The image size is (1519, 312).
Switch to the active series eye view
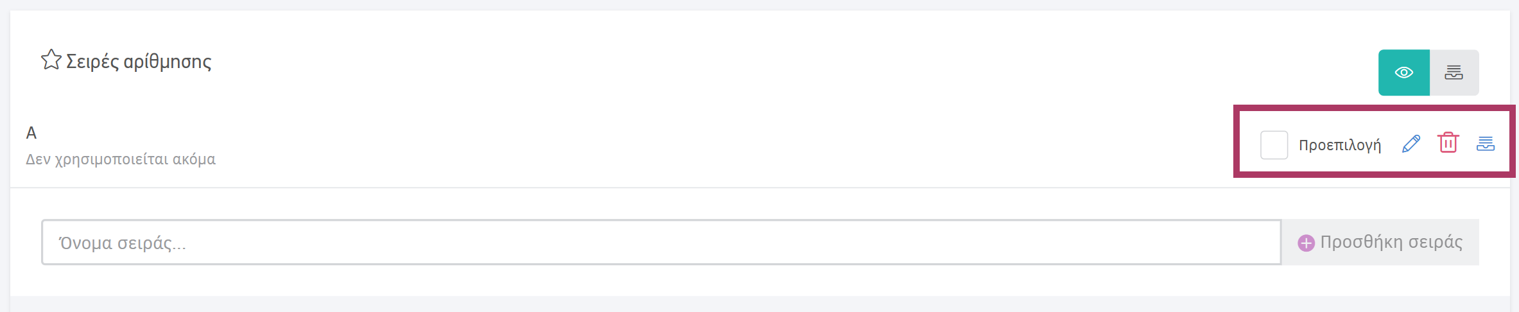click(1403, 73)
